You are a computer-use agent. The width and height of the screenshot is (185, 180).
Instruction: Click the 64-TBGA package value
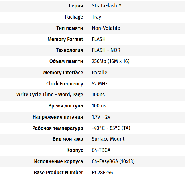click(101, 150)
